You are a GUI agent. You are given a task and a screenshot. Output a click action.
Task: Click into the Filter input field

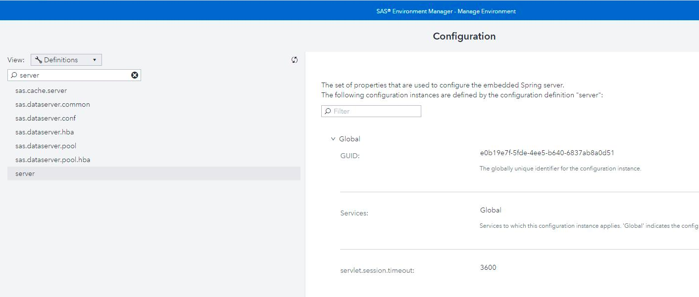click(376, 111)
